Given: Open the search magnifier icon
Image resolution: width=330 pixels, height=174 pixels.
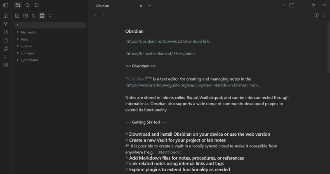Looking at the screenshot, I should [27, 5].
